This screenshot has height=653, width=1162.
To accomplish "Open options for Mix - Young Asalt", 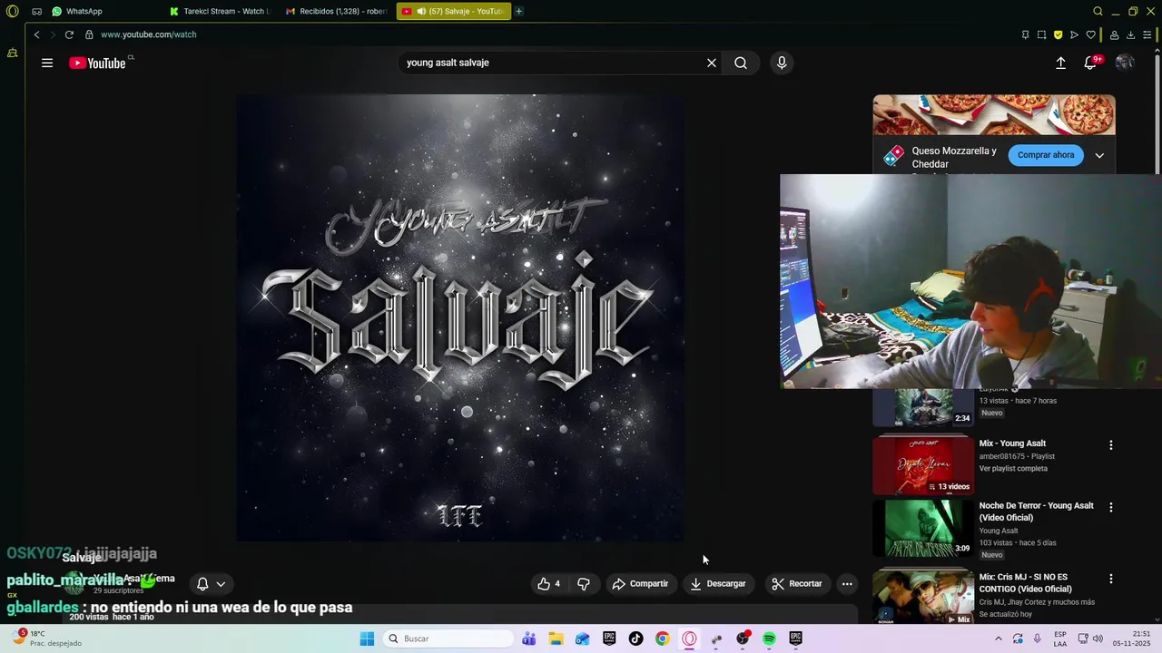I will pyautogui.click(x=1110, y=445).
